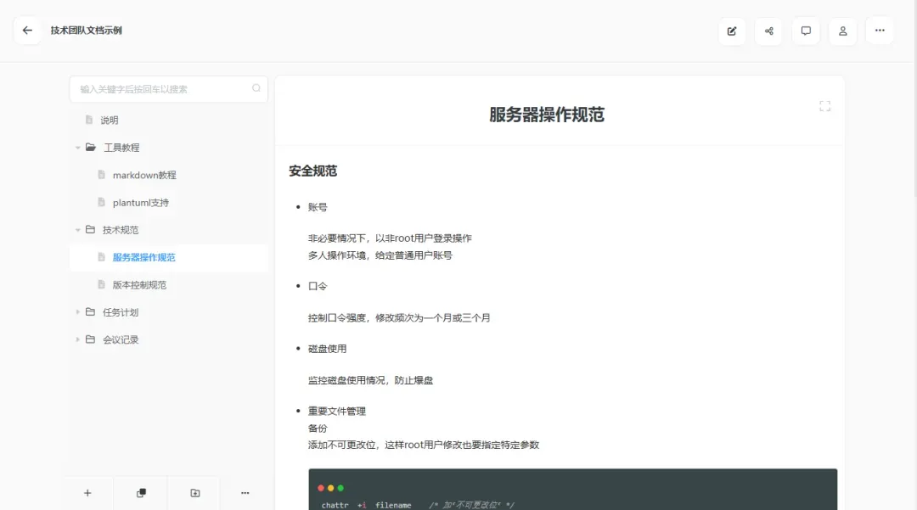Image resolution: width=917 pixels, height=510 pixels.
Task: Toggle fullscreen view of document
Action: coord(824,106)
